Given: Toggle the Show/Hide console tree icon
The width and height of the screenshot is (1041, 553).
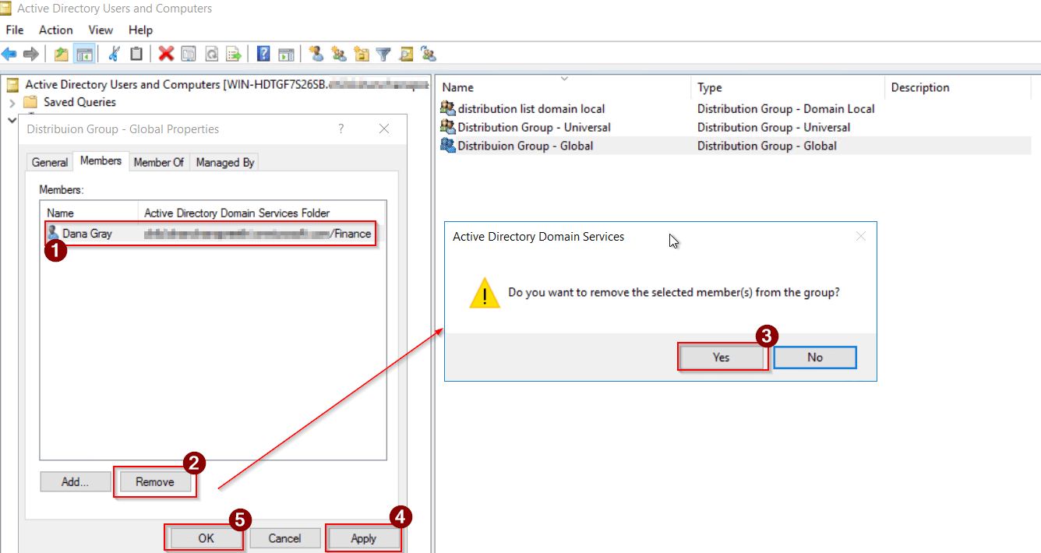Looking at the screenshot, I should pyautogui.click(x=83, y=53).
